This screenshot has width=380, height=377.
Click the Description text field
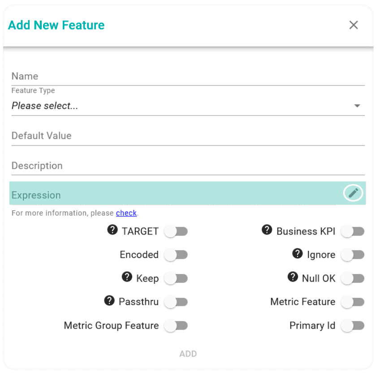click(x=188, y=166)
